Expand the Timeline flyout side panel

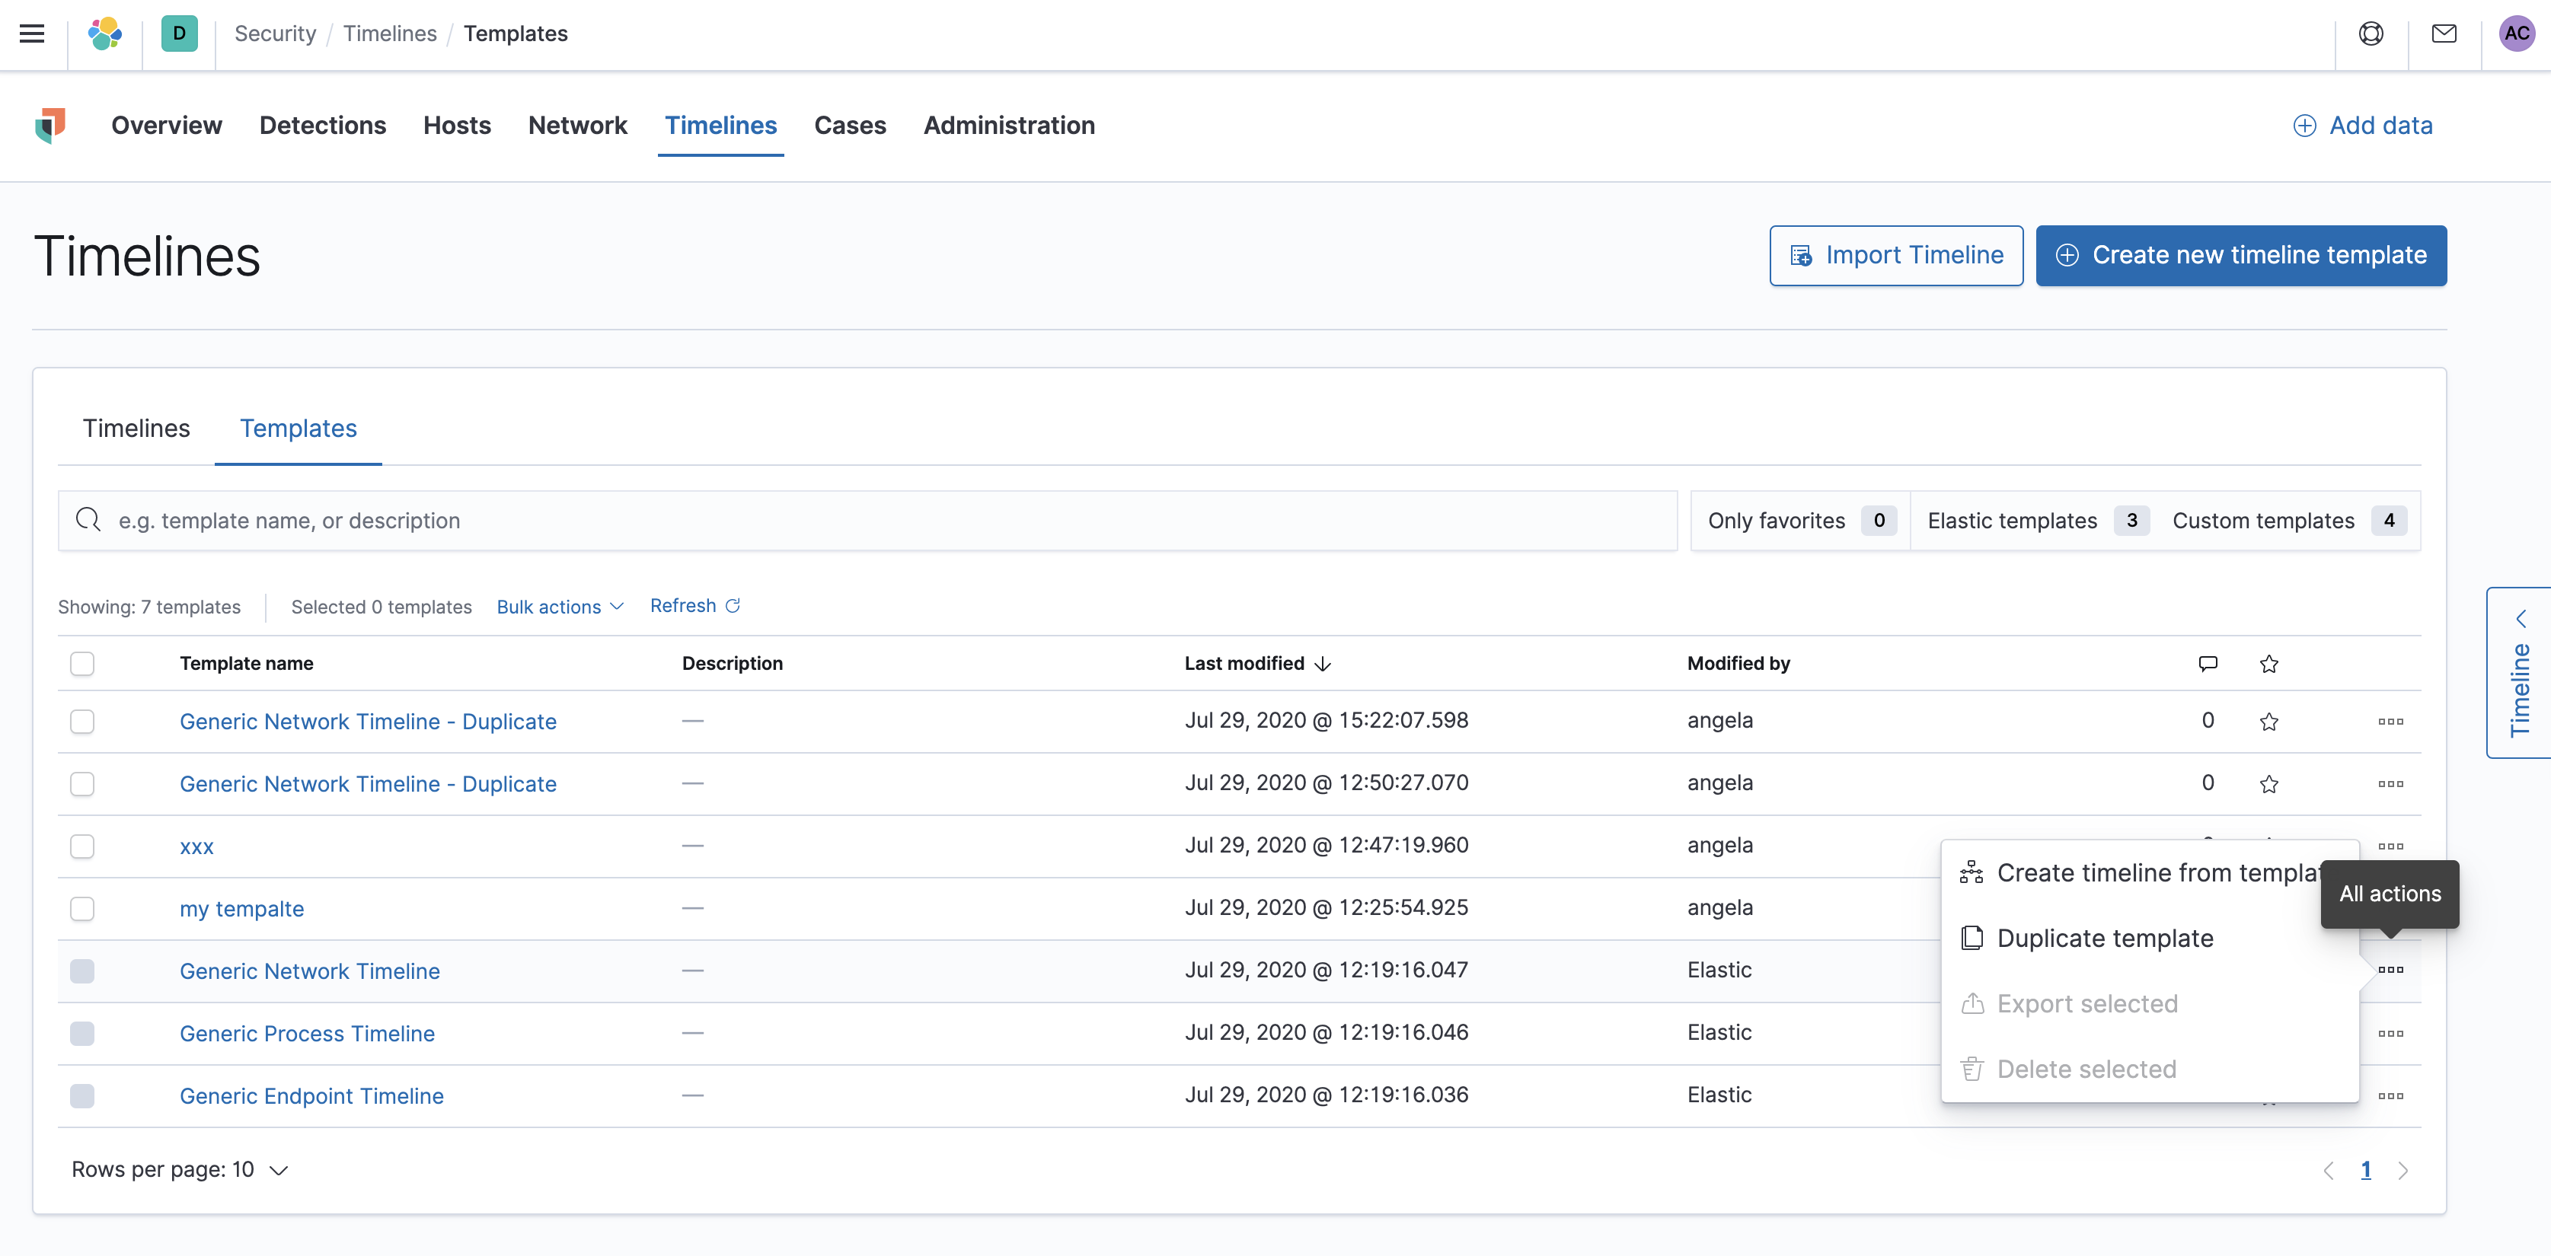tap(2519, 673)
